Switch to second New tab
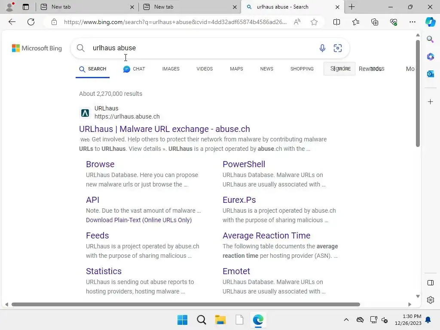 click(189, 7)
